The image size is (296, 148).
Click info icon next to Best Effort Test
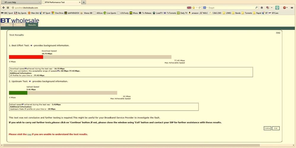[31, 45]
